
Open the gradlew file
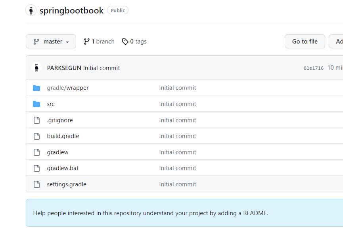(x=57, y=152)
